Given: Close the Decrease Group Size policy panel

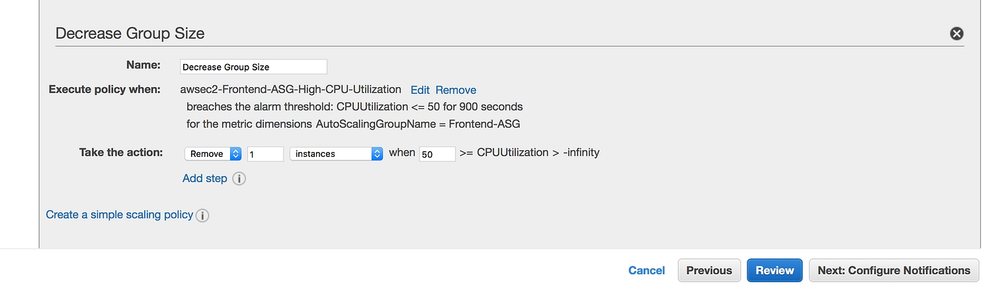Looking at the screenshot, I should tap(956, 34).
